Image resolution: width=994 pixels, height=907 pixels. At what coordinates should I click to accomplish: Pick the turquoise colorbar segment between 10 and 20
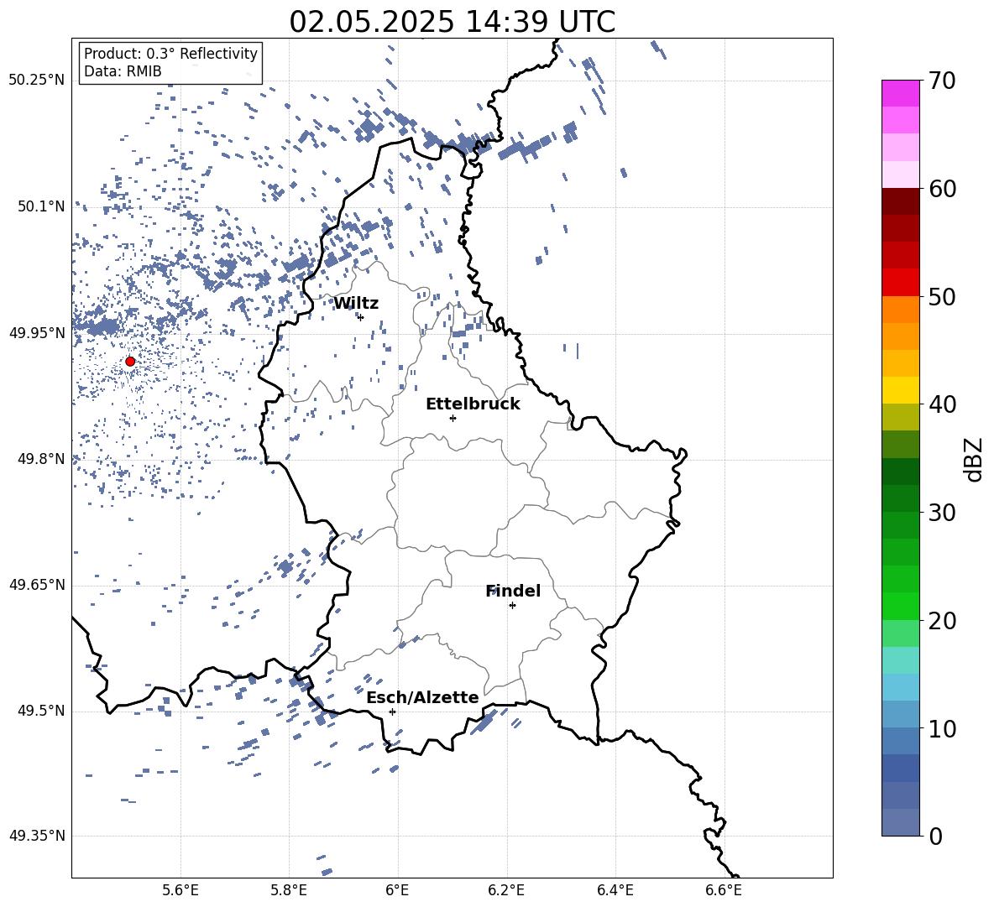click(x=901, y=660)
